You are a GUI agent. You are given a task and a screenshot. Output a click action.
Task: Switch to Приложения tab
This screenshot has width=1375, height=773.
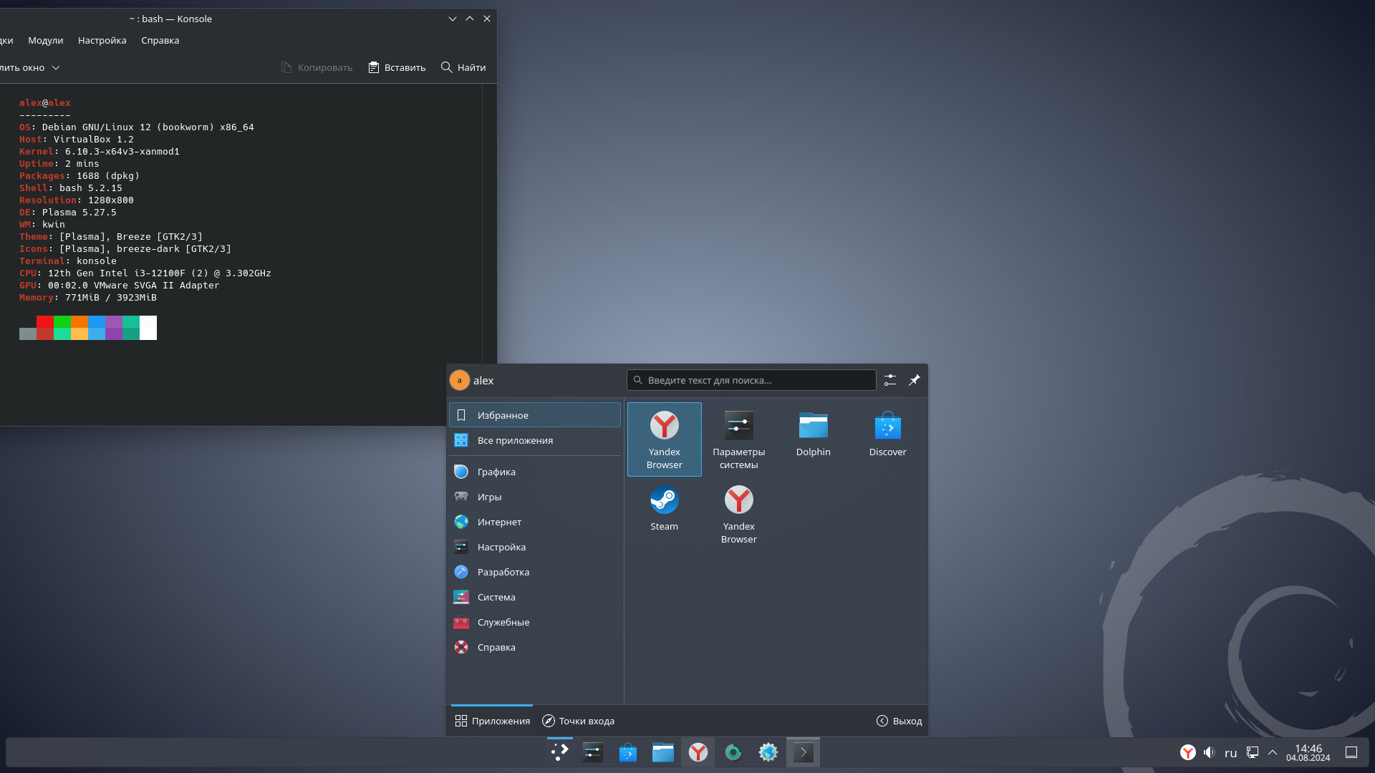tap(492, 721)
